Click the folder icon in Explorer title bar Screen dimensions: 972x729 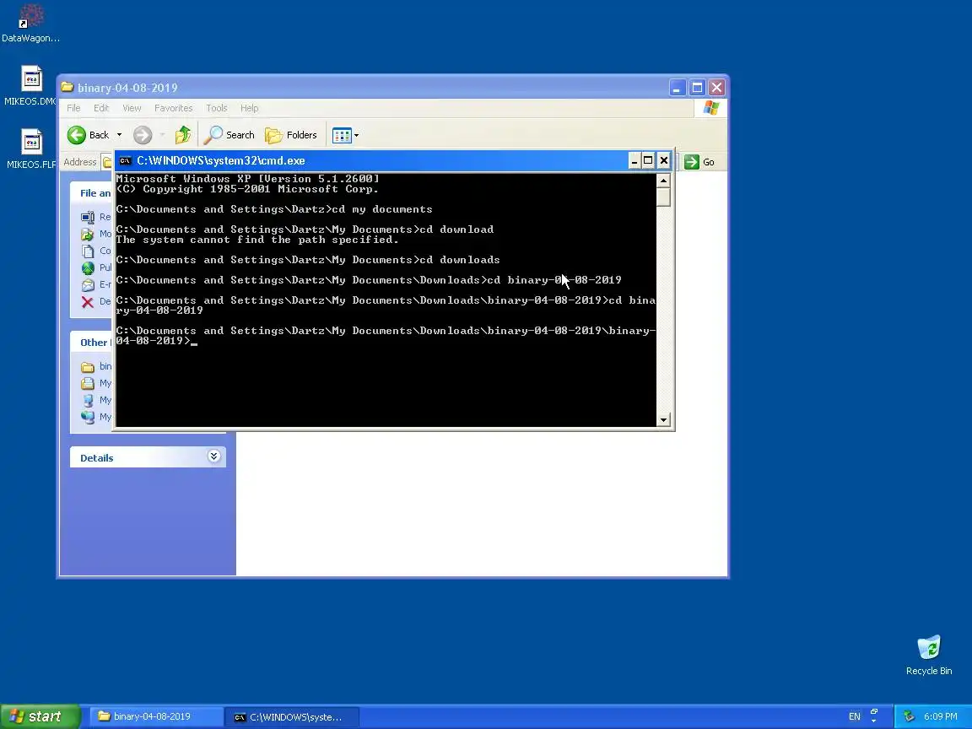pyautogui.click(x=67, y=88)
